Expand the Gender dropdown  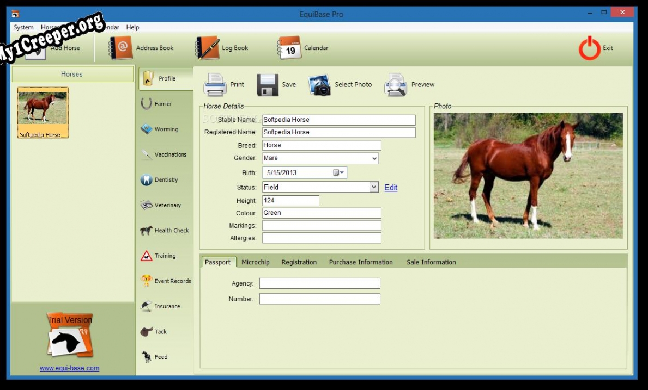(x=374, y=158)
